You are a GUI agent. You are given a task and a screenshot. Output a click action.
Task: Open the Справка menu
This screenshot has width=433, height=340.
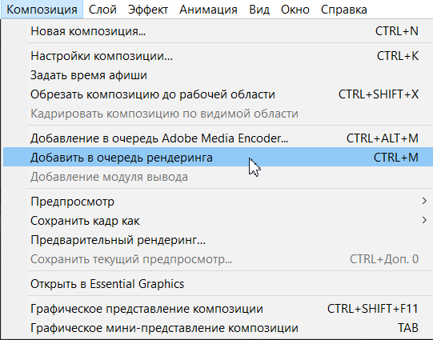(x=344, y=10)
